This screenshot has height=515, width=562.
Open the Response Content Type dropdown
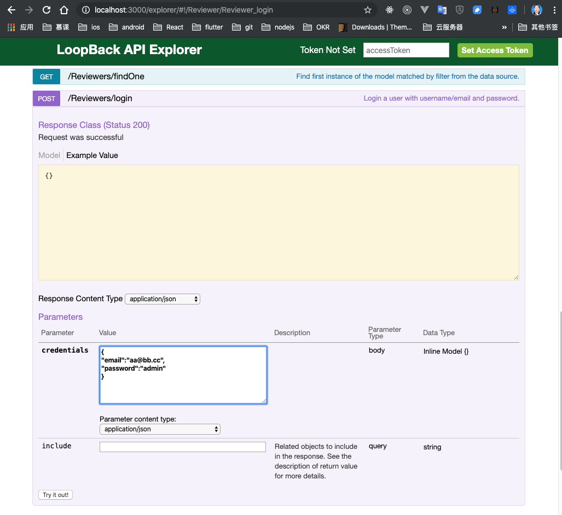(x=163, y=299)
